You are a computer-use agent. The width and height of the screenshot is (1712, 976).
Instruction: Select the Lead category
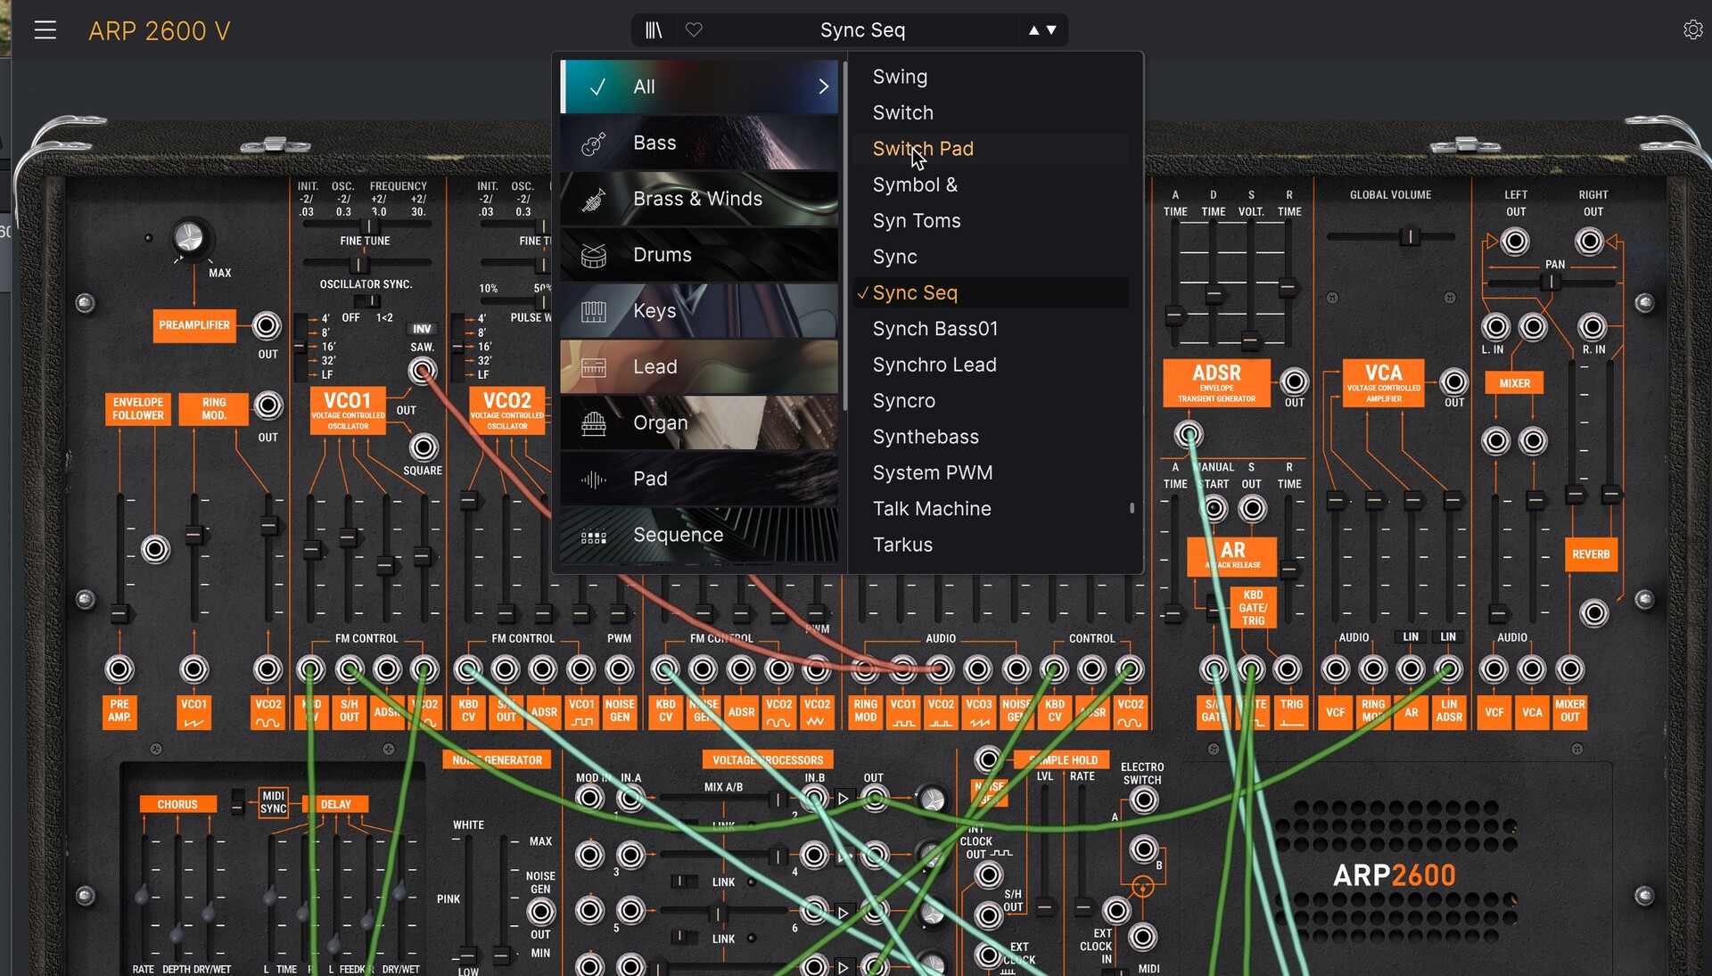tap(699, 367)
